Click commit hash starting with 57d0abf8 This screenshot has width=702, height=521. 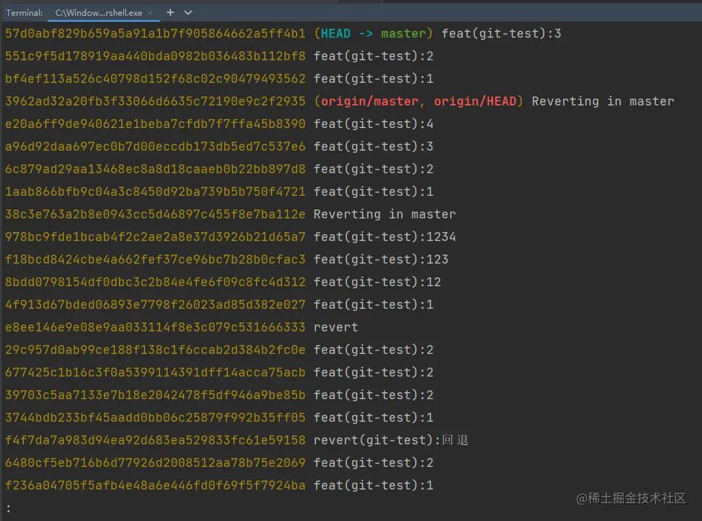point(155,34)
